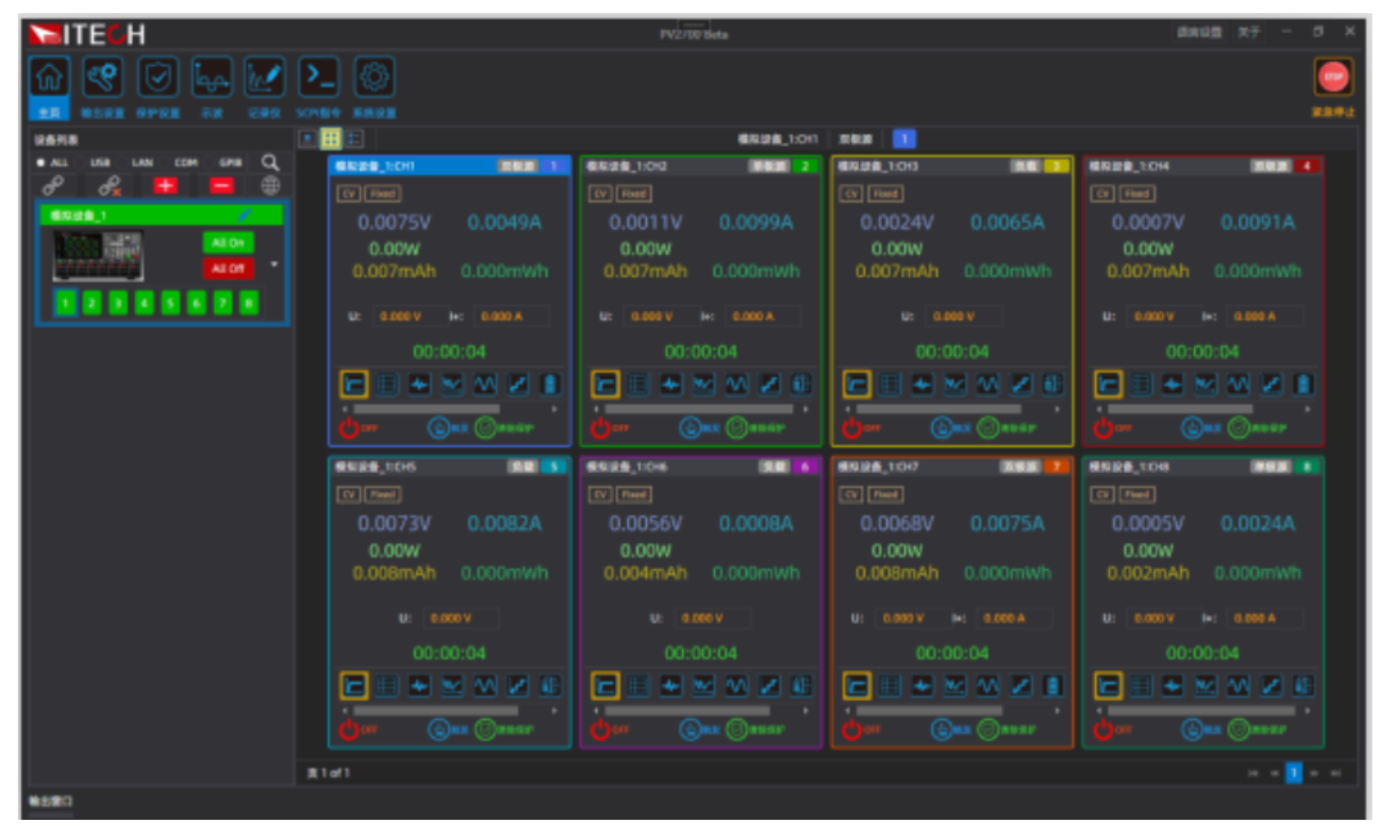Go to the last page arrow
This screenshot has height=833, width=1394.
click(1336, 773)
